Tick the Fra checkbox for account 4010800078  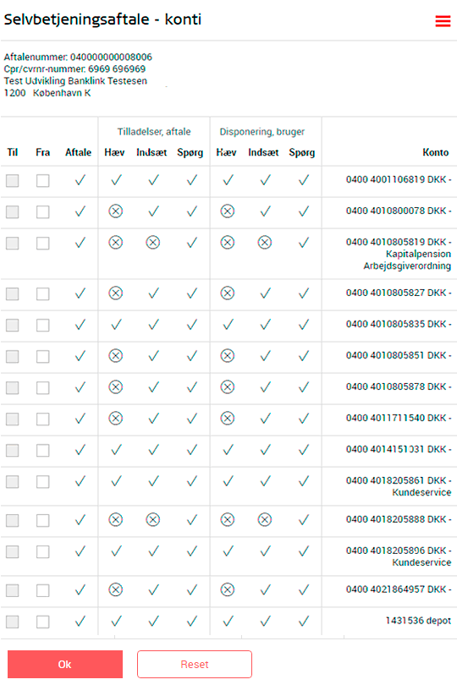pos(43,212)
